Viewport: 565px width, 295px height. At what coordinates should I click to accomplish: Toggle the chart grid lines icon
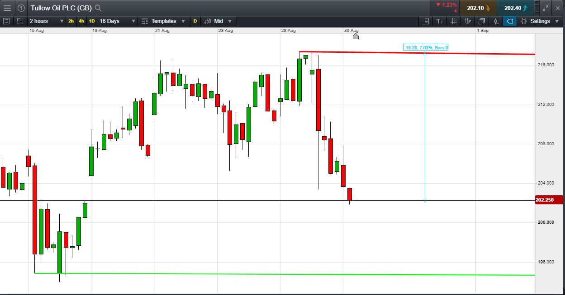(x=454, y=21)
